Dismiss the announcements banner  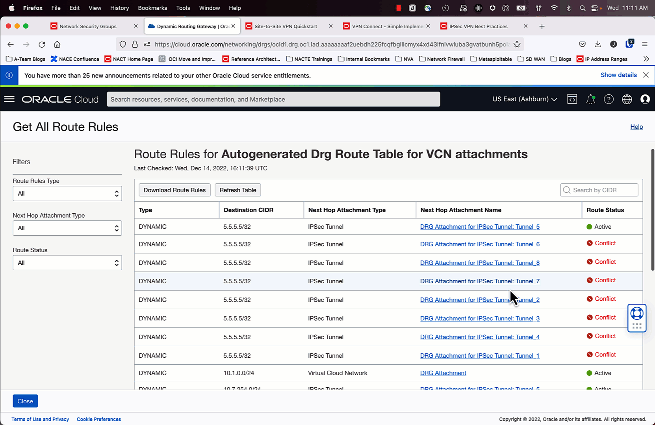point(646,75)
